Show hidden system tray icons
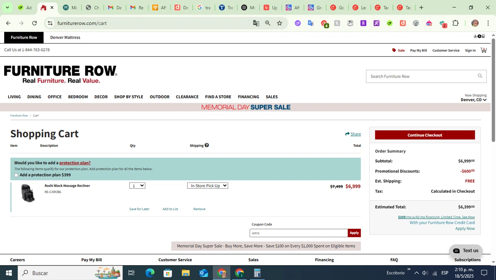Viewport: 496px width, 280px height. point(417,273)
